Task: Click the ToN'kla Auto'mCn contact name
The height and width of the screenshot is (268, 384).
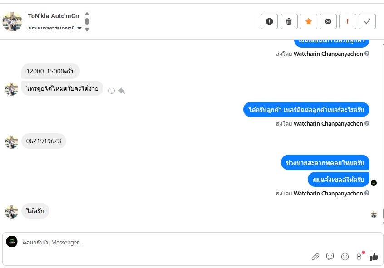Action: click(x=53, y=16)
